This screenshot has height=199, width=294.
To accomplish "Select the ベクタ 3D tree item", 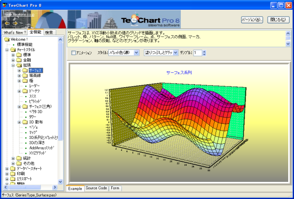I will click(x=36, y=112).
